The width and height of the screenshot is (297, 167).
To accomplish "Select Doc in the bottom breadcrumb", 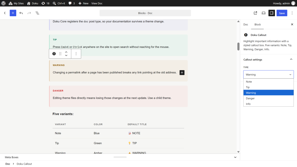I will point(8,164).
